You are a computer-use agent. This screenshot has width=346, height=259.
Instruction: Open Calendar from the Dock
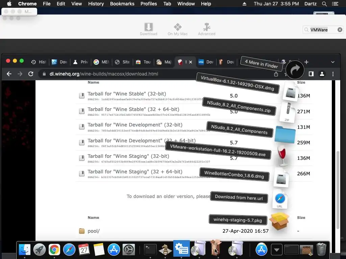coord(84,250)
